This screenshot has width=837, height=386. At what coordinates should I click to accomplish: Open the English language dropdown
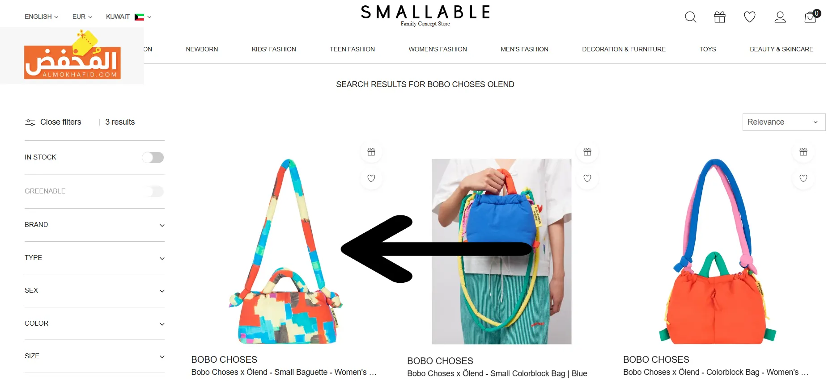coord(41,17)
